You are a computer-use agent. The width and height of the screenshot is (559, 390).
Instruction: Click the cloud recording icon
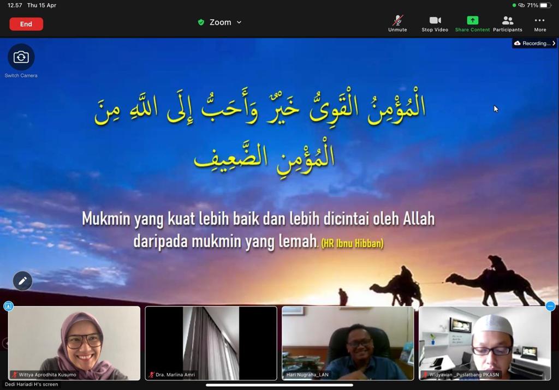point(518,43)
